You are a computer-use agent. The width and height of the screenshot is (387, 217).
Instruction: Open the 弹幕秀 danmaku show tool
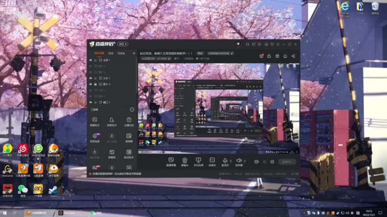(112, 154)
